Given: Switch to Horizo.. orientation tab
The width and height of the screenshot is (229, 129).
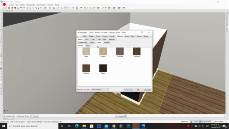Looking at the screenshot, I should click(x=81, y=46).
